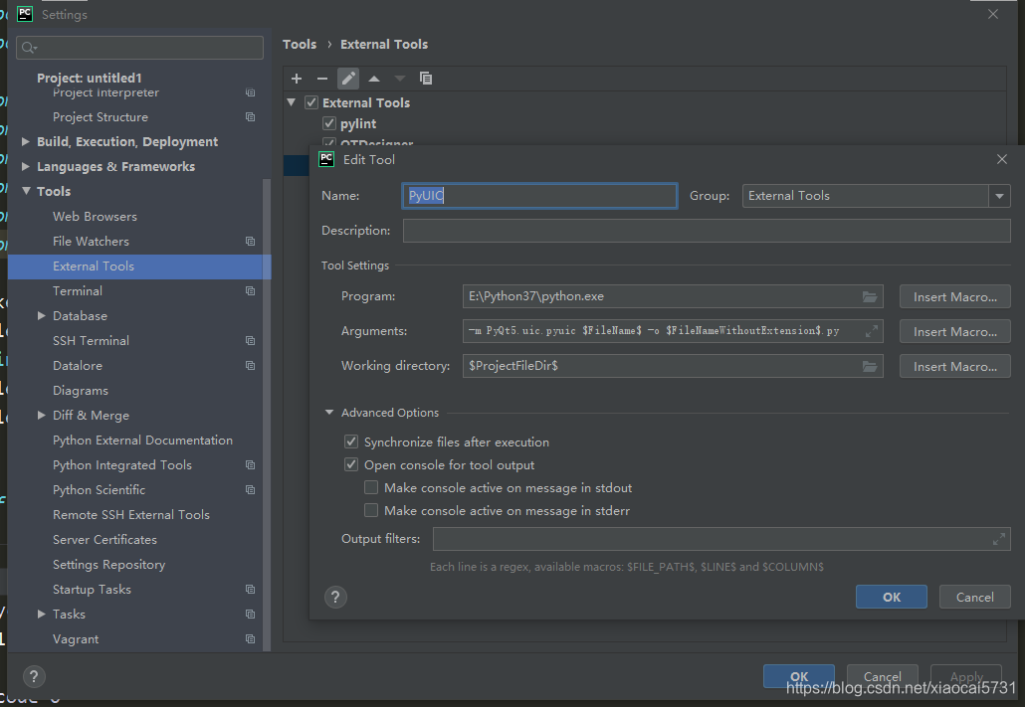Click the project-level icon beside Python Scientific
This screenshot has height=707, width=1025.
(x=250, y=489)
